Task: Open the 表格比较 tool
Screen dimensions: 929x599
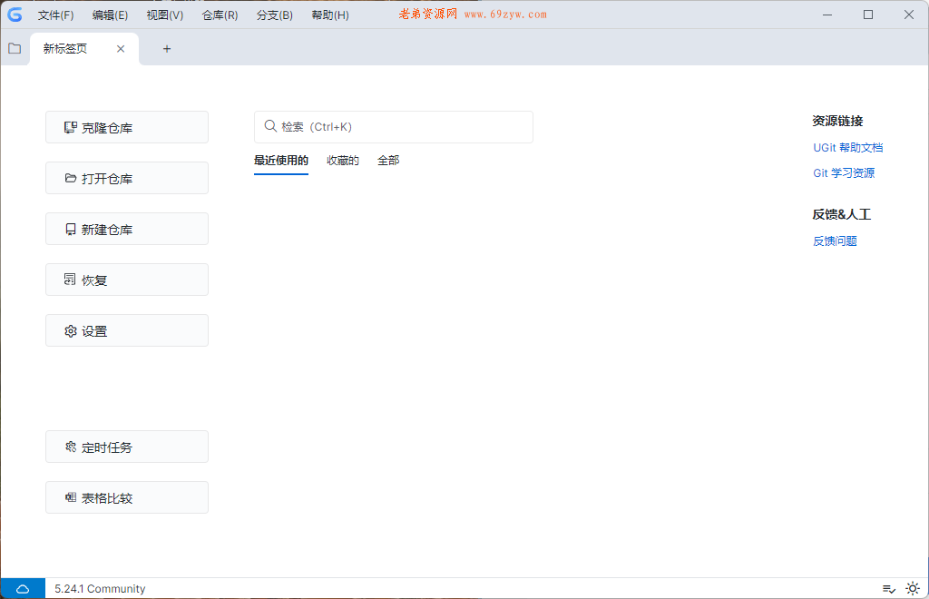Action: (127, 497)
